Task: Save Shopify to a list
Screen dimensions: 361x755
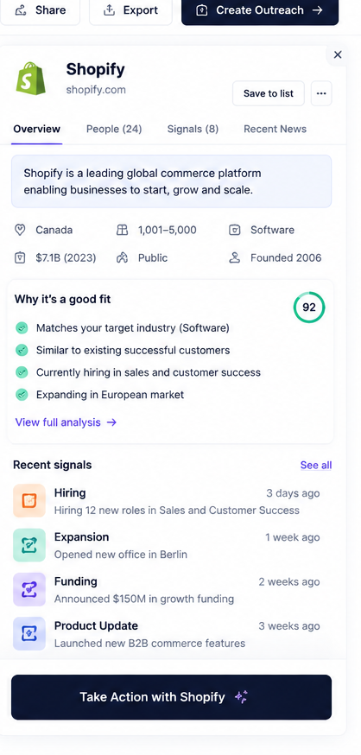Action: 268,93
